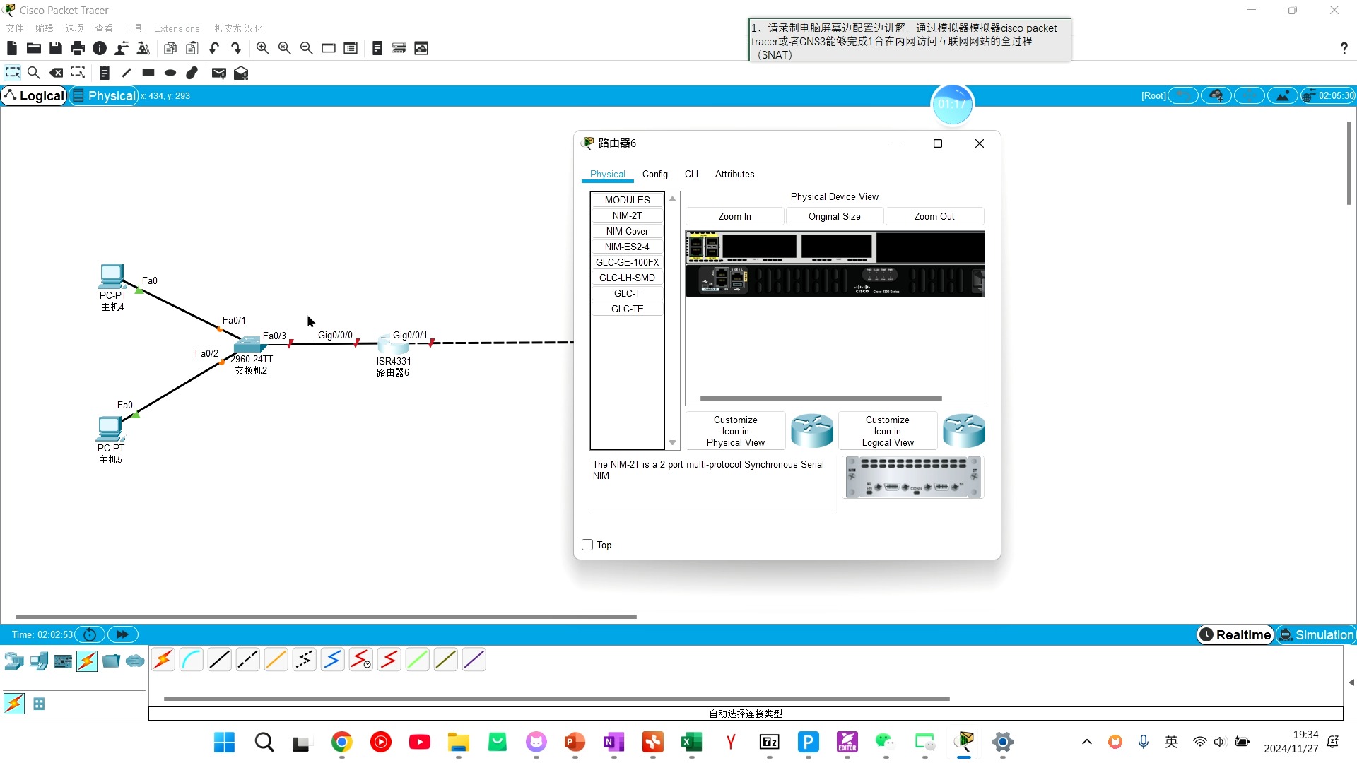Open Google Chrome from the taskbar
The image size is (1357, 763).
(x=342, y=742)
